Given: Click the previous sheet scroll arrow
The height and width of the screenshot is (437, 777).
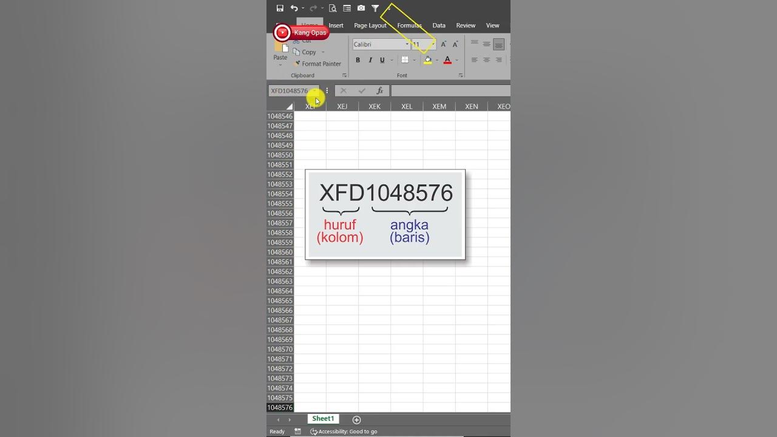Looking at the screenshot, I should point(279,419).
